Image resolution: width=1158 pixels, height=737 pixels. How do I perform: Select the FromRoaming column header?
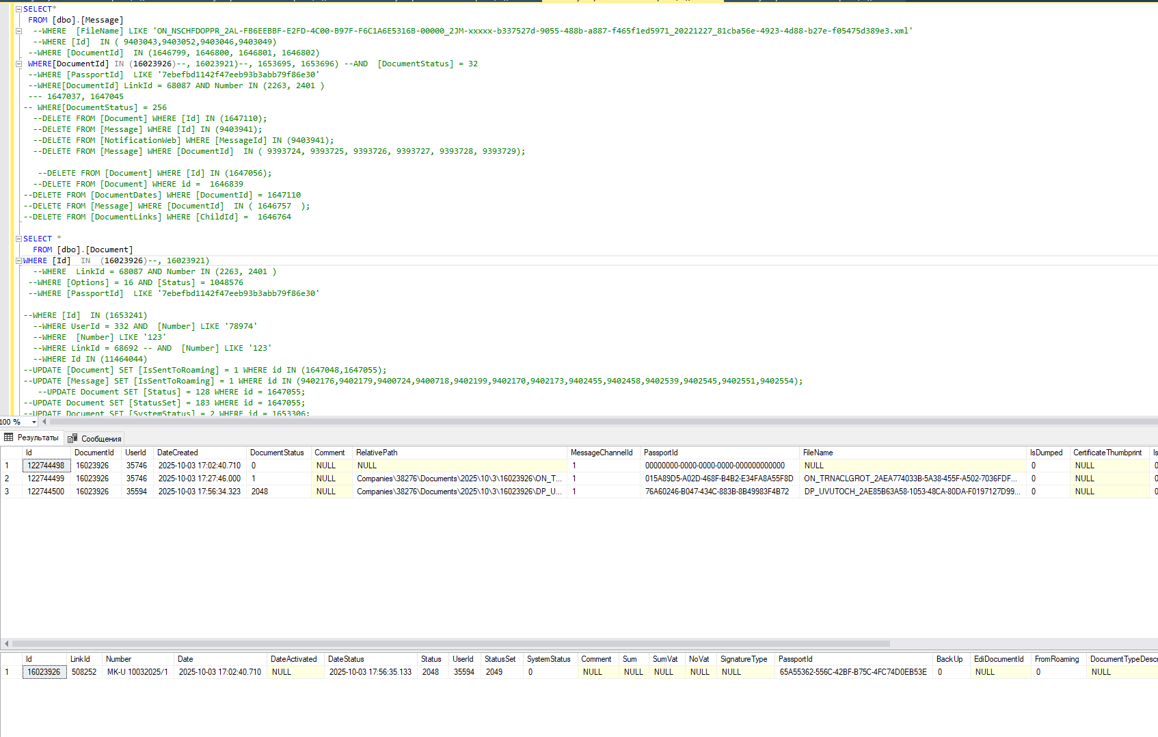pyautogui.click(x=1059, y=659)
